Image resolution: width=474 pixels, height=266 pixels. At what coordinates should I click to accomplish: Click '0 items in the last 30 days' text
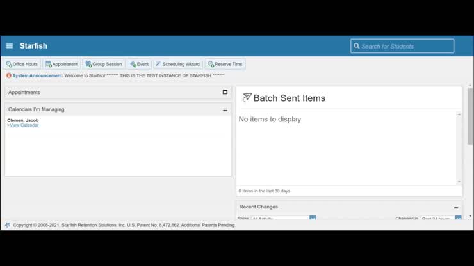[x=264, y=191]
